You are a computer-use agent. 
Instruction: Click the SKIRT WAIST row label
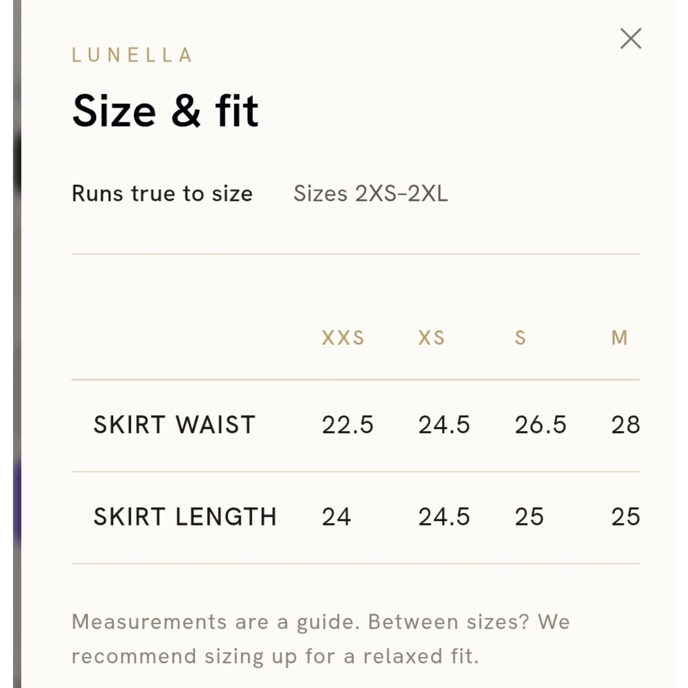coord(175,425)
